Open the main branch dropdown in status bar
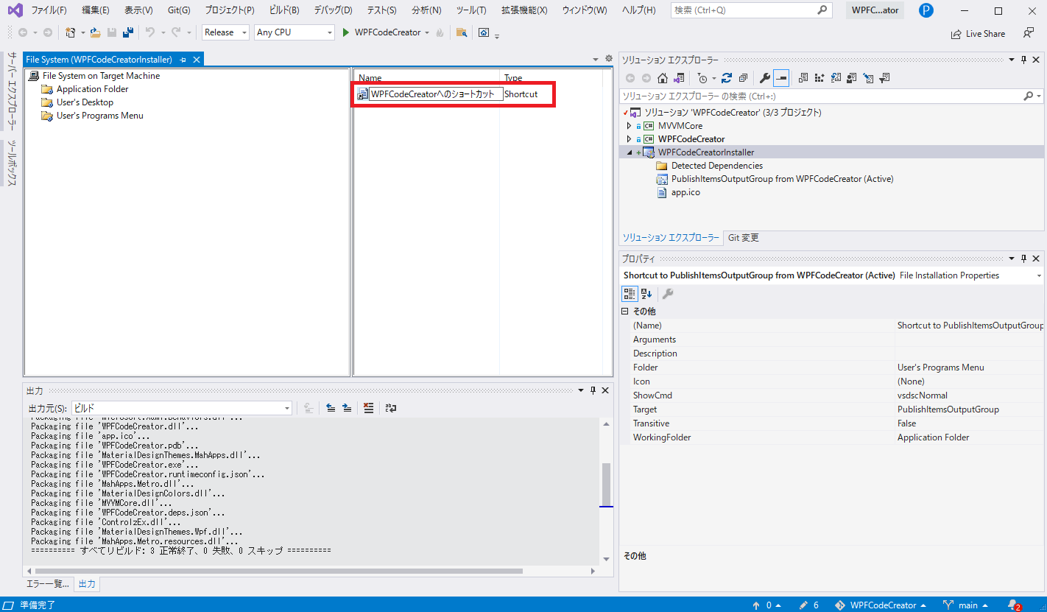 [965, 605]
